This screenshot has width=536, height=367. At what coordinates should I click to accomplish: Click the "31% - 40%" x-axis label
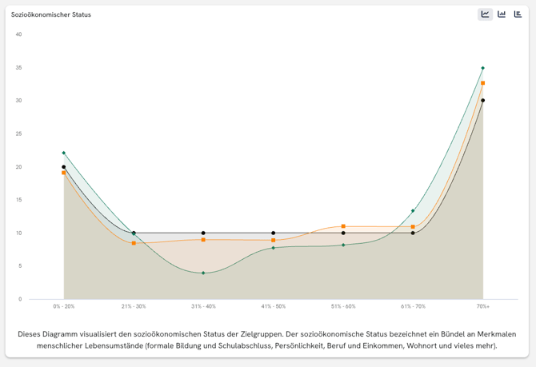(203, 306)
